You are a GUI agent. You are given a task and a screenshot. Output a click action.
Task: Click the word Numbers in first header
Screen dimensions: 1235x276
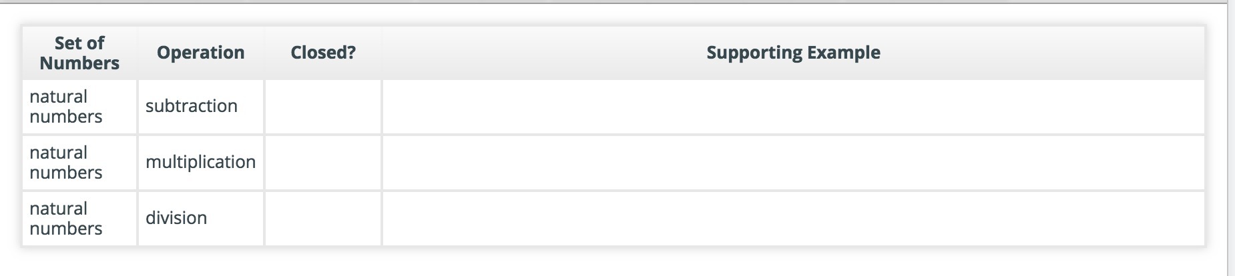(79, 63)
